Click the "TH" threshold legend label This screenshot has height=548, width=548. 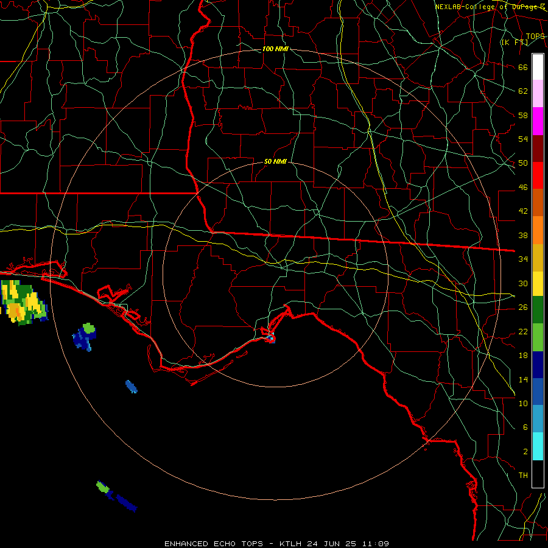pyautogui.click(x=523, y=476)
